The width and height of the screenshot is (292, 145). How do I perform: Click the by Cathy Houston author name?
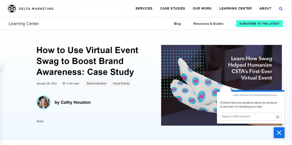[x=73, y=102]
